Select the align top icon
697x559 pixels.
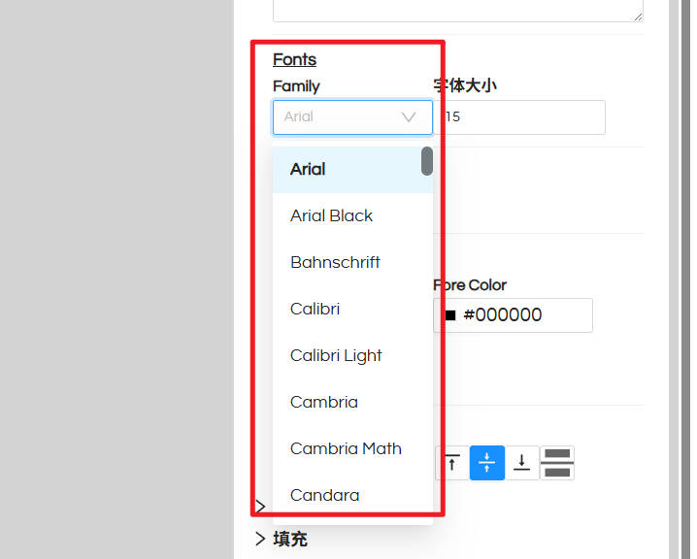(451, 463)
